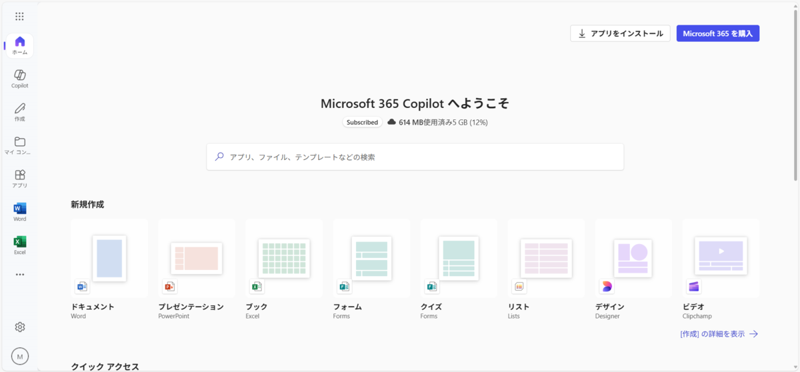
Task: Click the 新規作成 heading
Action: click(x=87, y=204)
